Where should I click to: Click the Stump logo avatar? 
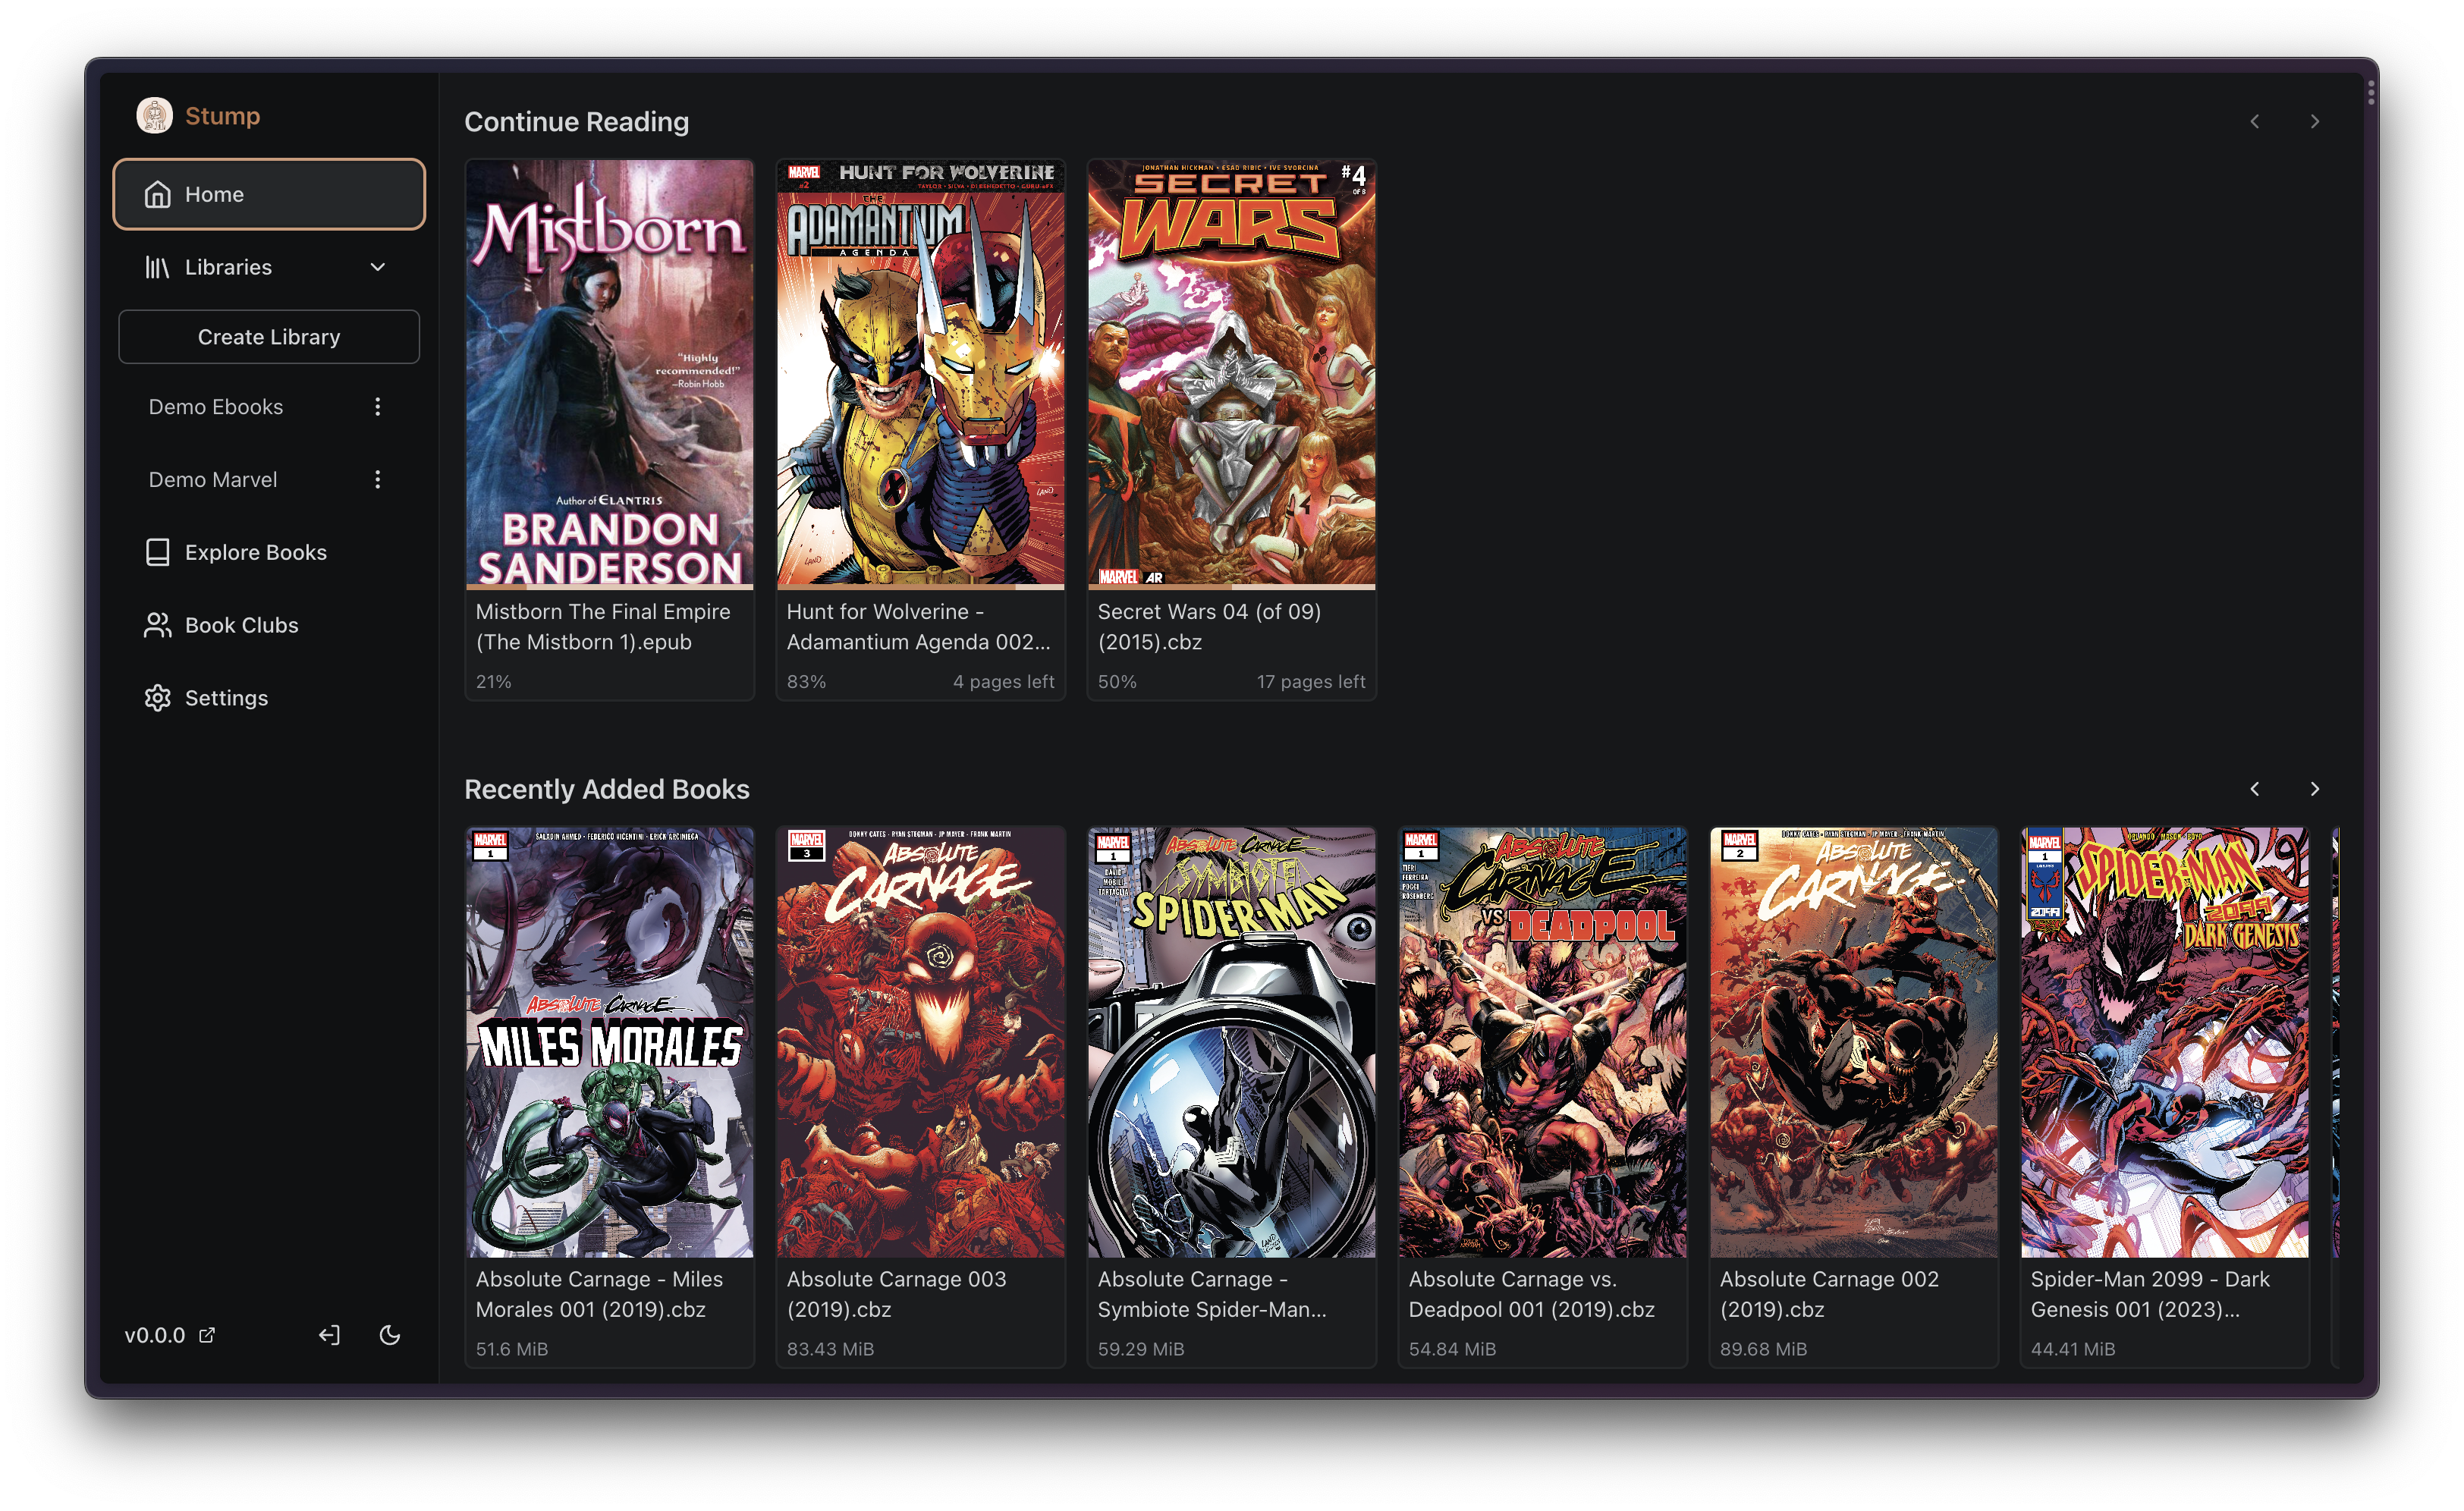tap(154, 115)
